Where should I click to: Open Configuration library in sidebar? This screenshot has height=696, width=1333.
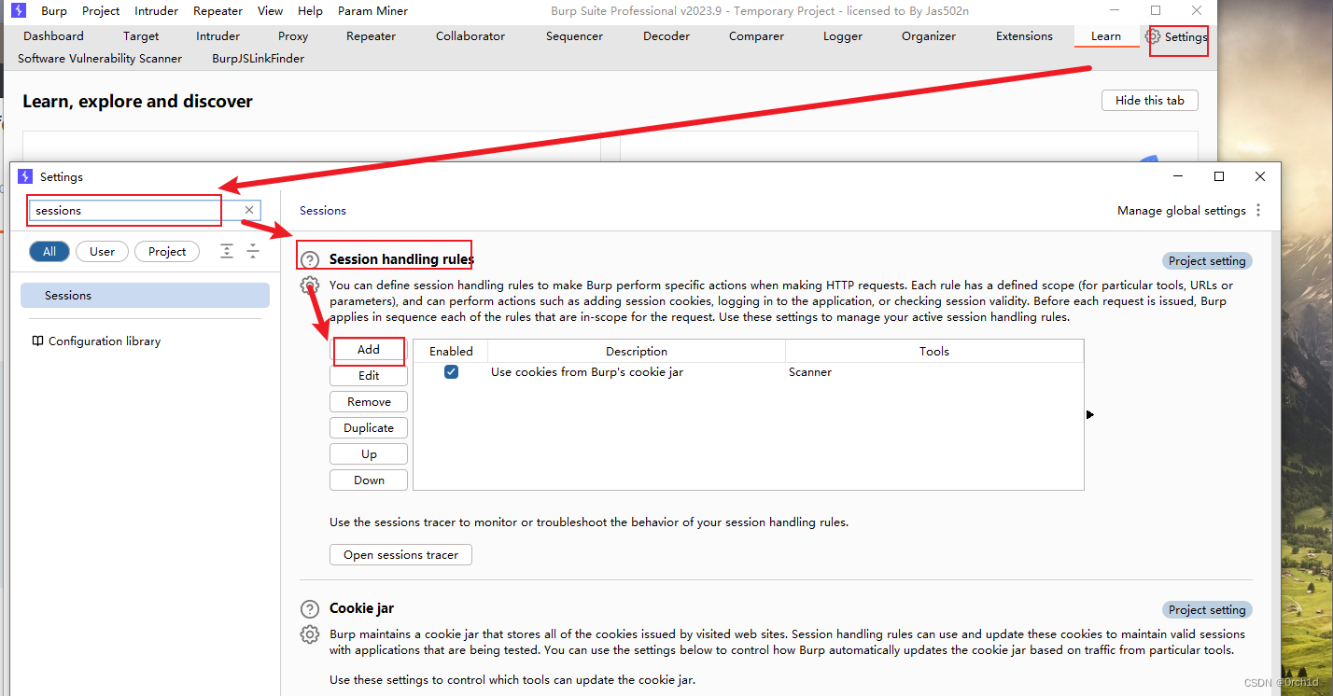105,341
